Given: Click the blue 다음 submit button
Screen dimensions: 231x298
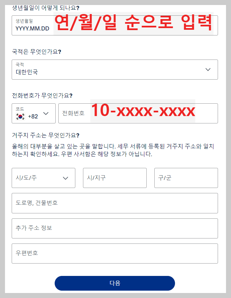Looking at the screenshot, I should point(115,283).
